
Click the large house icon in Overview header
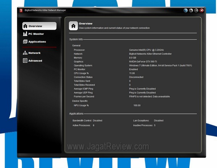click(x=73, y=26)
